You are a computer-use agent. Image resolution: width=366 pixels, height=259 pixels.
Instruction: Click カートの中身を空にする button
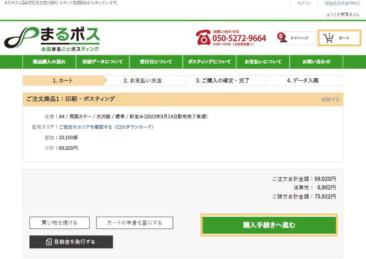pos(135,223)
